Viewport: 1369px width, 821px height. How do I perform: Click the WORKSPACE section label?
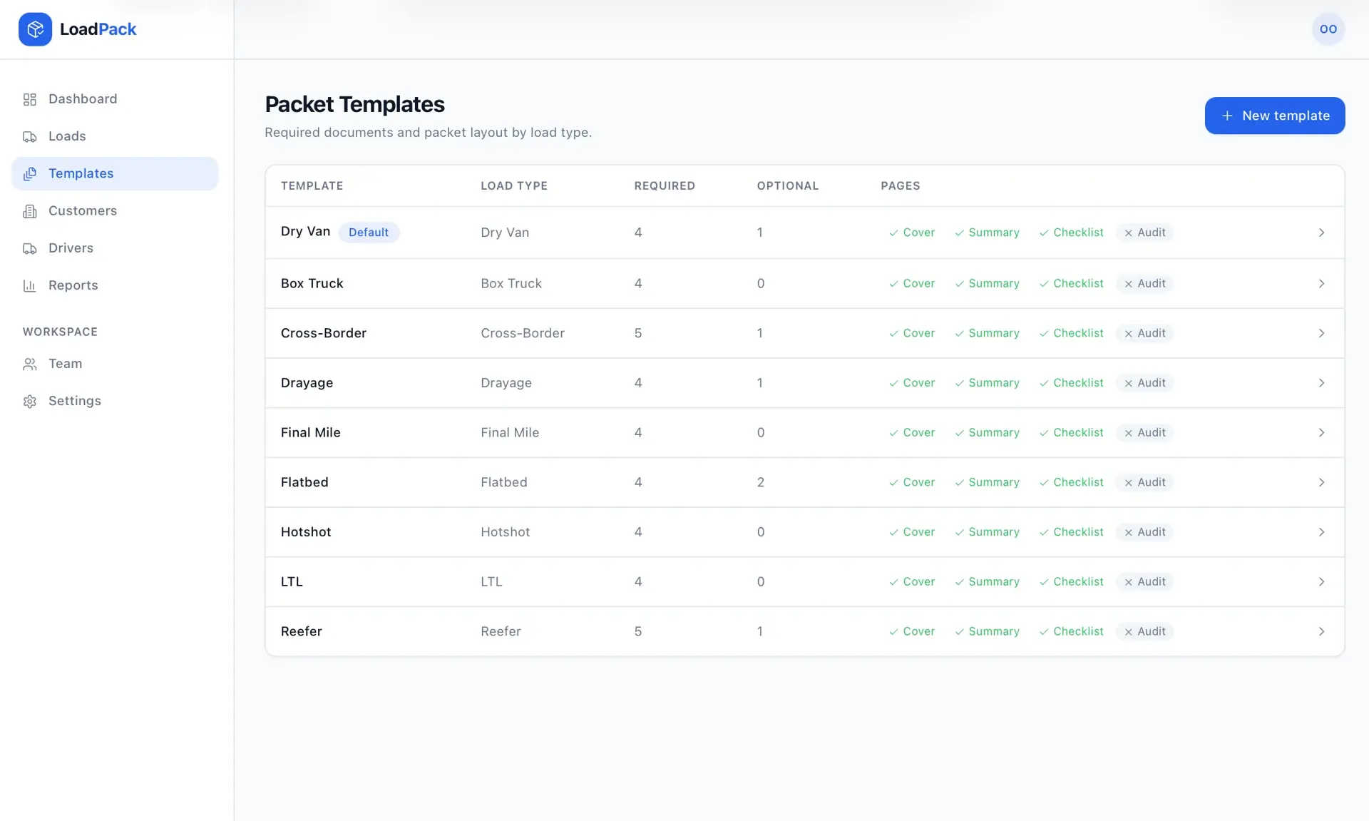coord(60,332)
